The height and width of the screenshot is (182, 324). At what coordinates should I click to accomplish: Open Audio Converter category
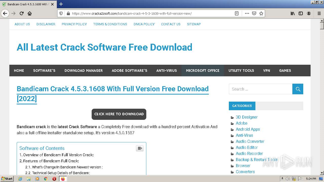(250, 141)
